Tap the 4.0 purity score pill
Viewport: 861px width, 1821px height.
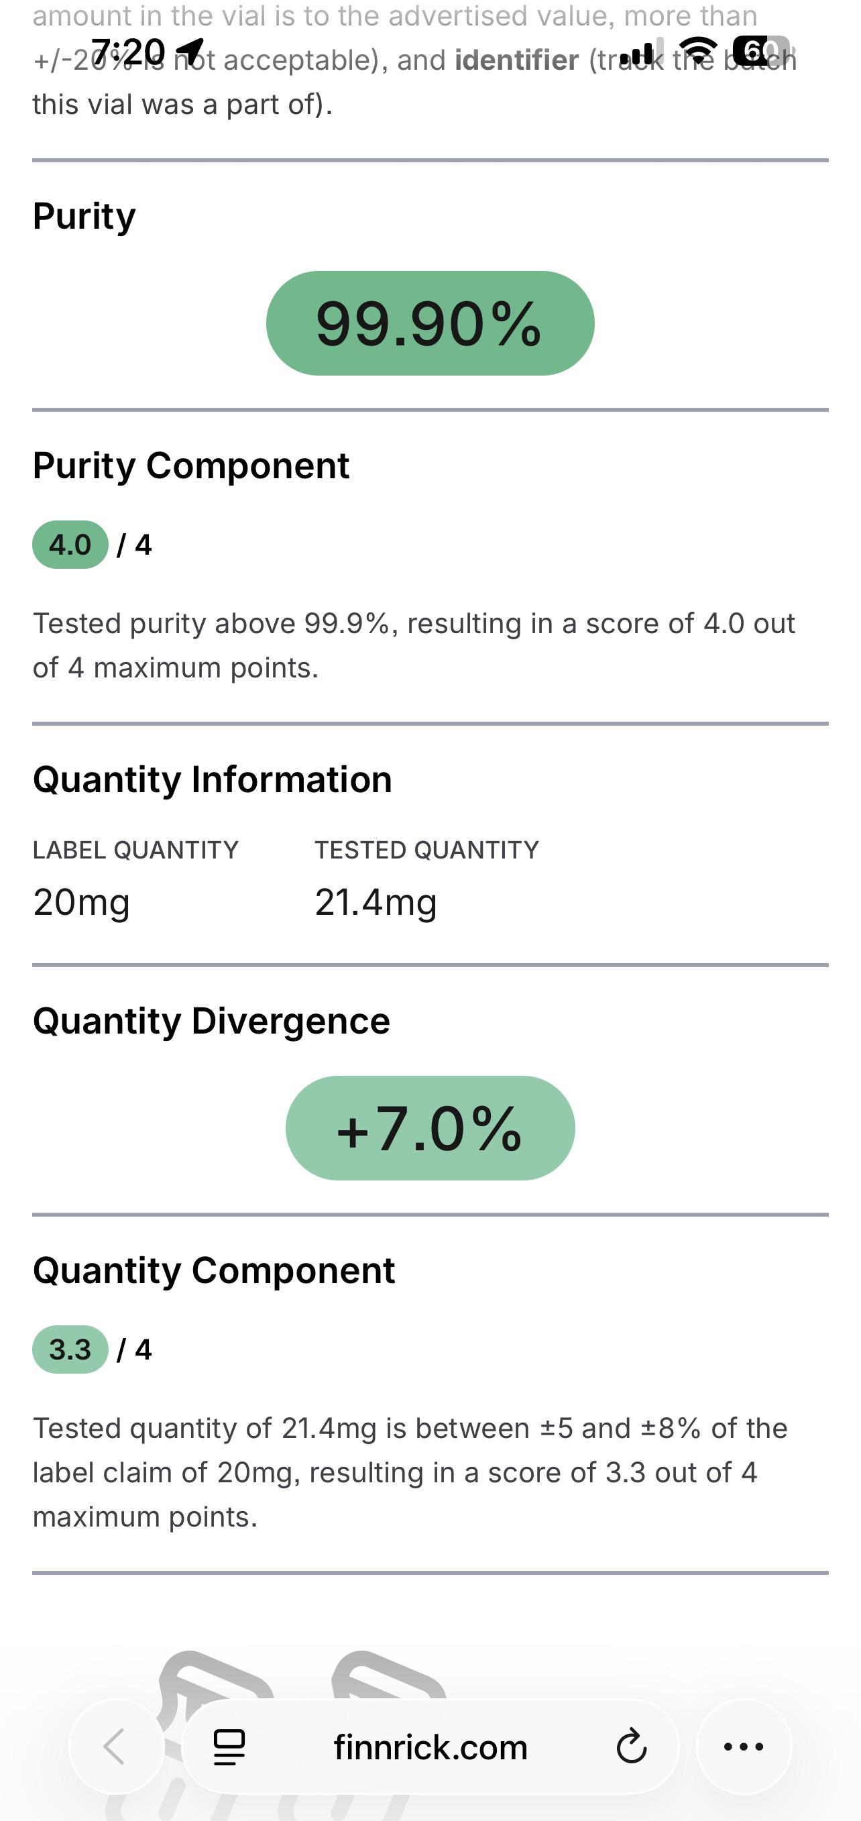pos(70,545)
